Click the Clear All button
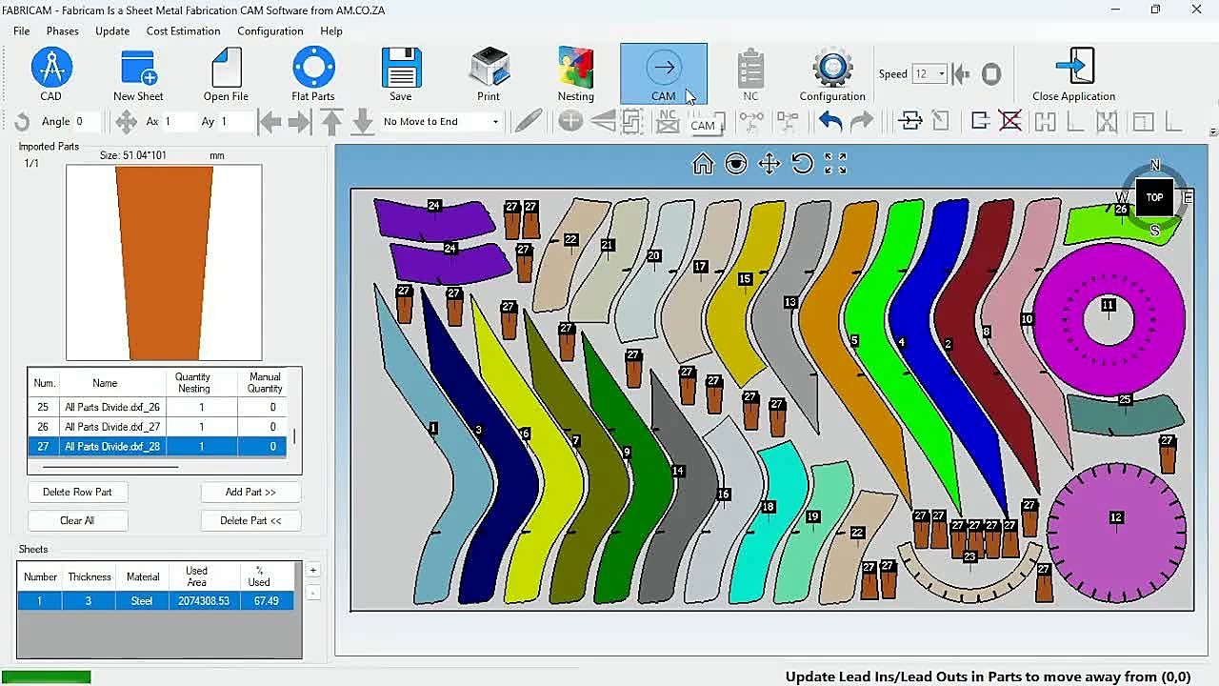Screen dimensions: 1219x686 coord(77,520)
